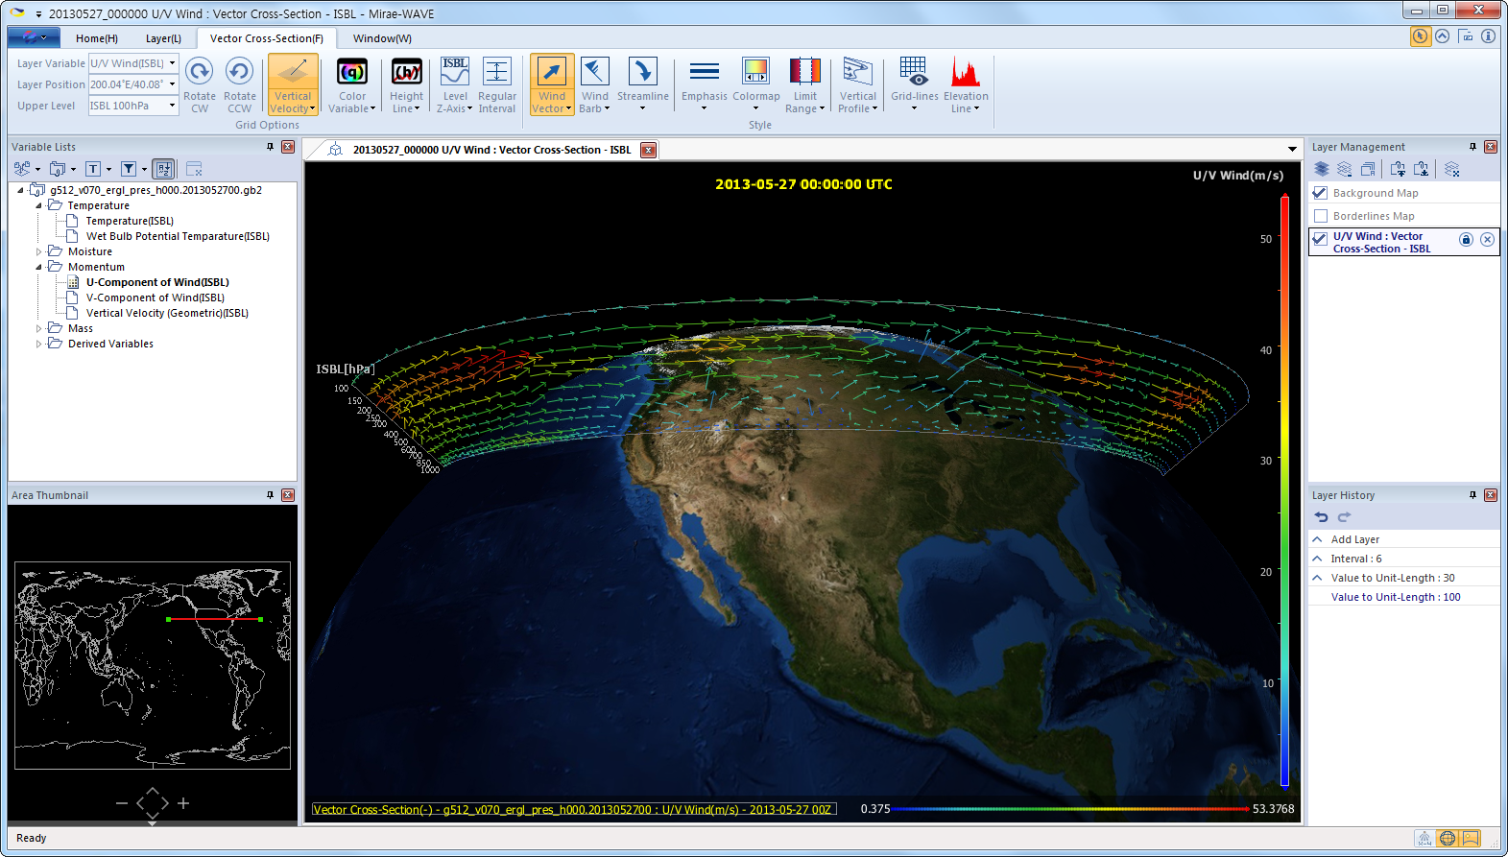Select the Add Layer history entry
1508x857 pixels.
[x=1403, y=539]
